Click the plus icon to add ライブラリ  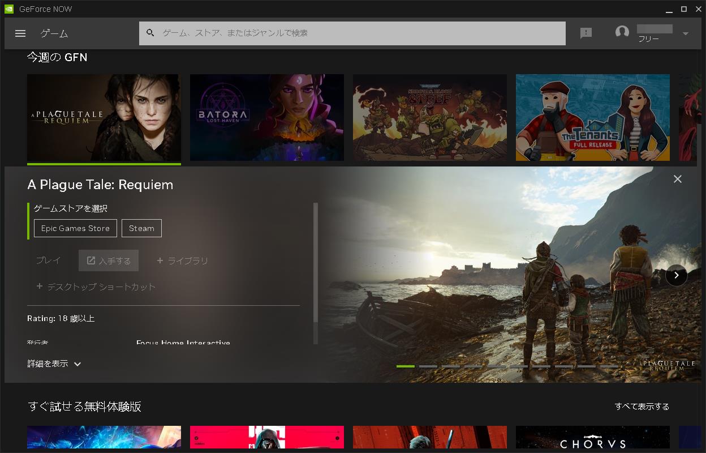160,260
